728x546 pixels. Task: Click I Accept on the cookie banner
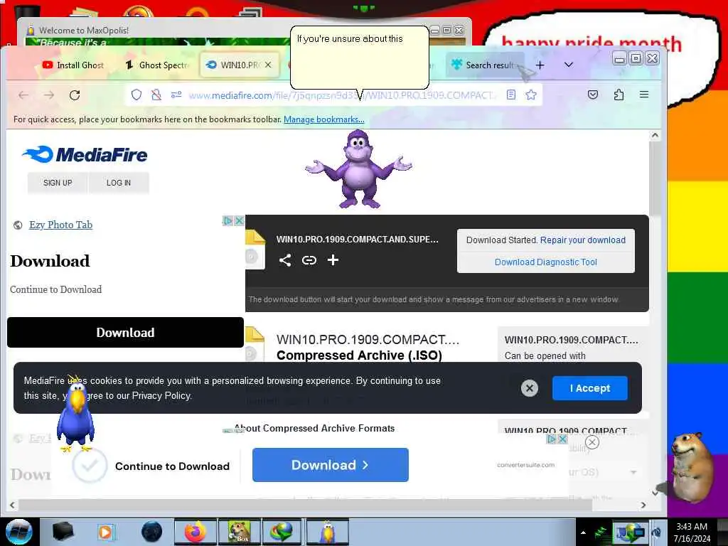(x=589, y=388)
